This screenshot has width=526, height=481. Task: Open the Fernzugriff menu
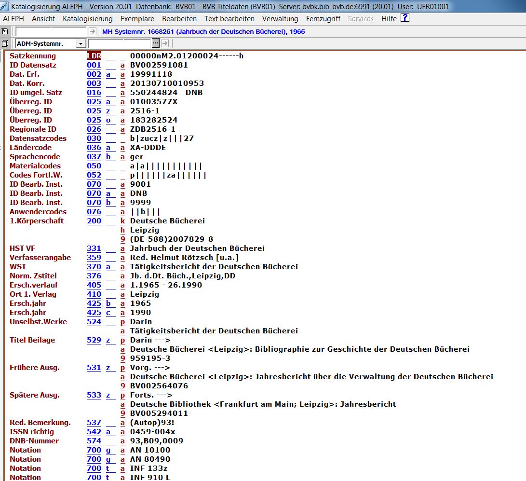pos(323,19)
